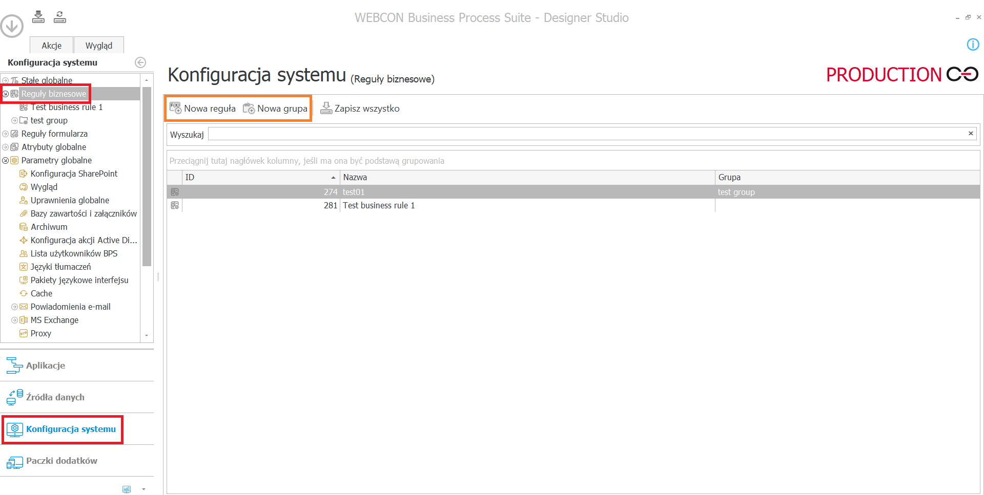Select the Test business rule 1 row
This screenshot has height=495, width=984.
pyautogui.click(x=573, y=205)
